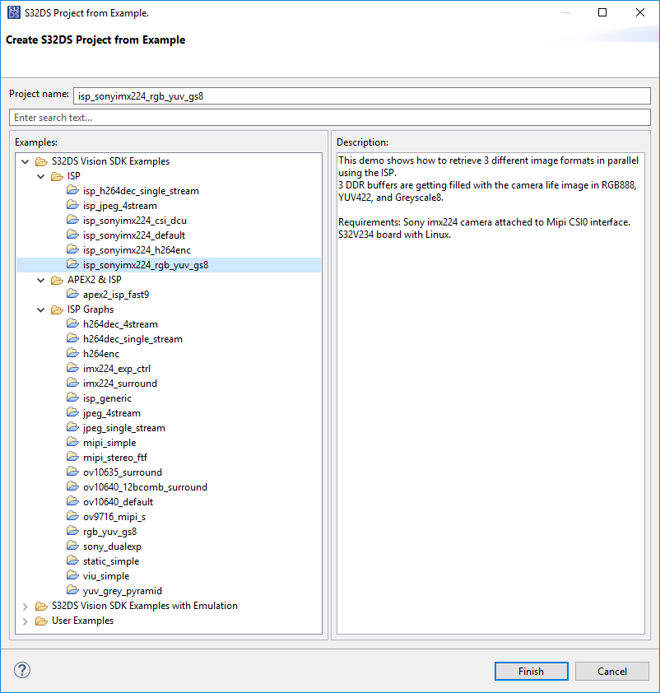Select folder icon of isp_sonyimx224_h264enc
The height and width of the screenshot is (693, 660).
pos(72,249)
